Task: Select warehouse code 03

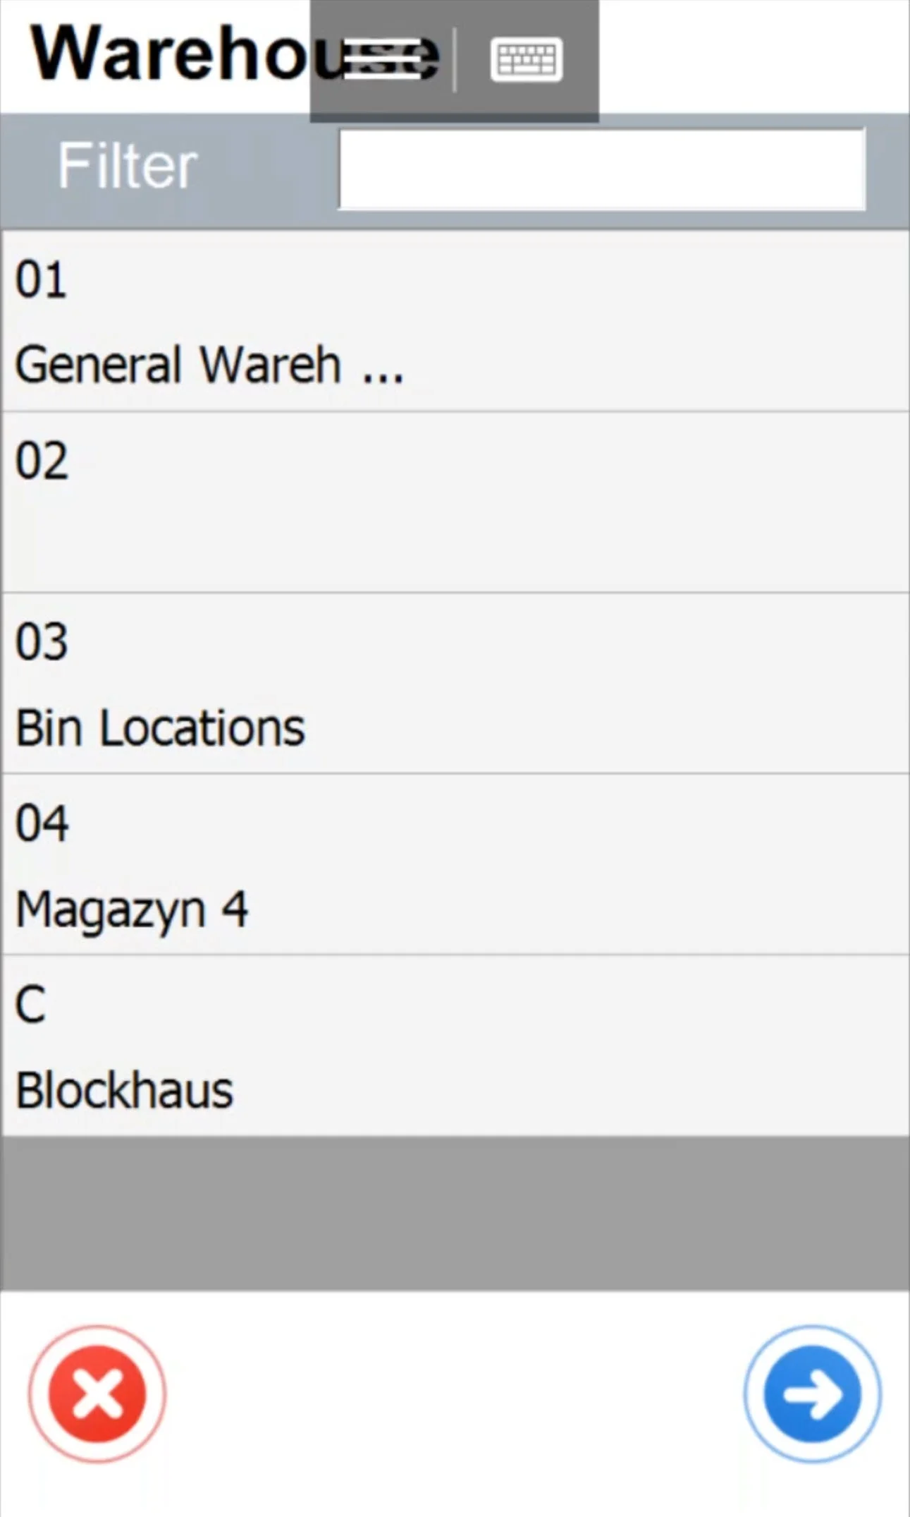Action: (42, 642)
